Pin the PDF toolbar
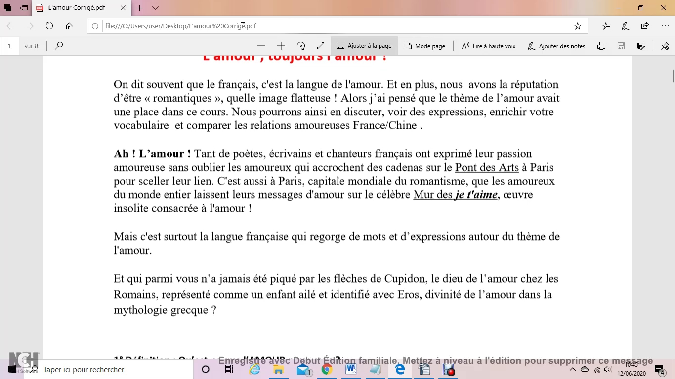This screenshot has width=675, height=379. pyautogui.click(x=665, y=46)
